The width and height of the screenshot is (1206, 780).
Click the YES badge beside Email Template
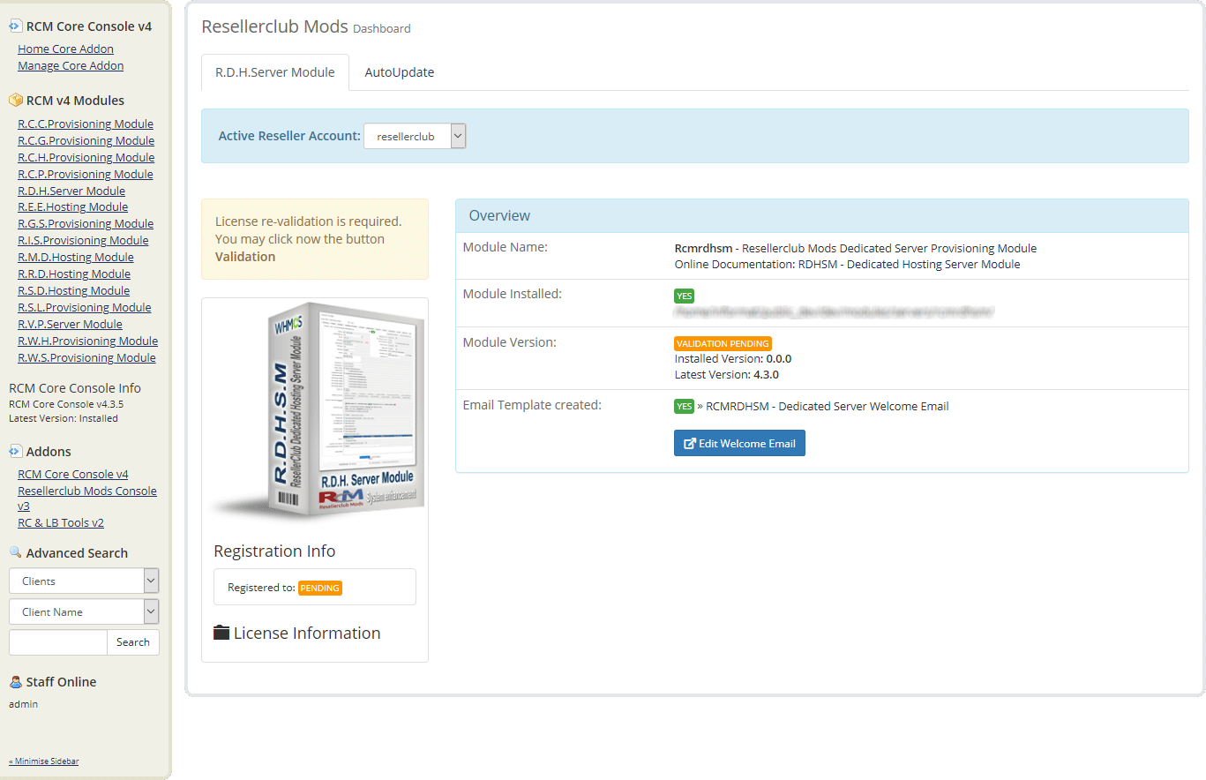(684, 406)
